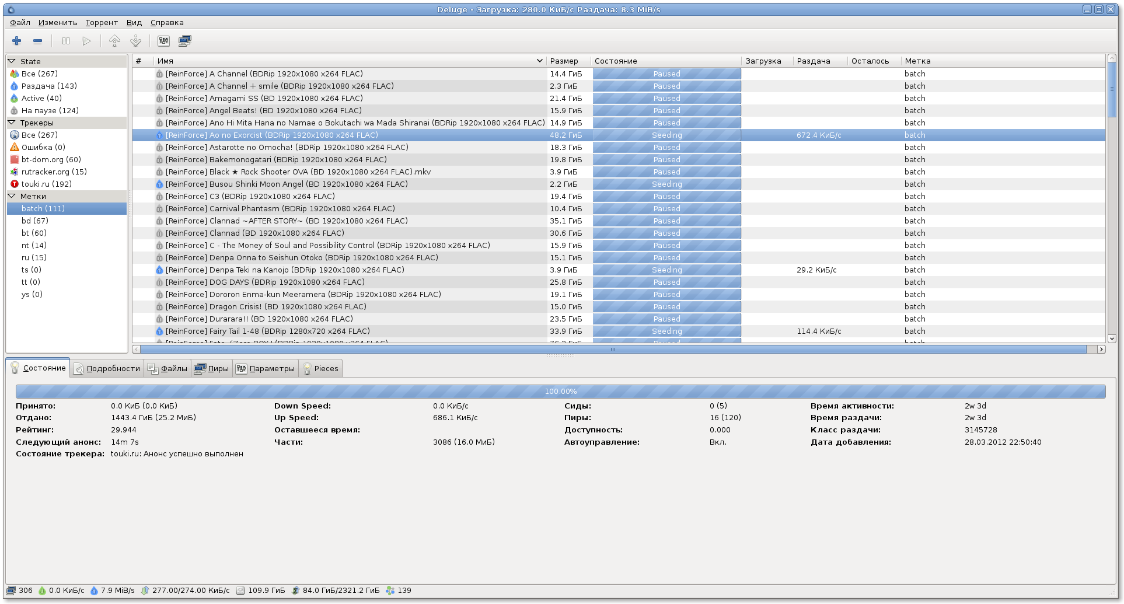Move torrent up in queue
This screenshot has height=604, width=1124.
click(115, 41)
